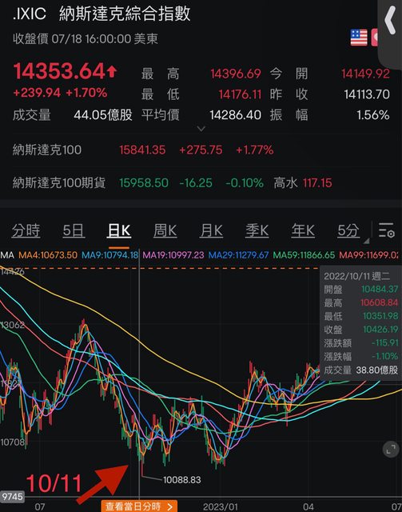Tap the red price-up arrow icon
402x512 pixels.
click(112, 71)
